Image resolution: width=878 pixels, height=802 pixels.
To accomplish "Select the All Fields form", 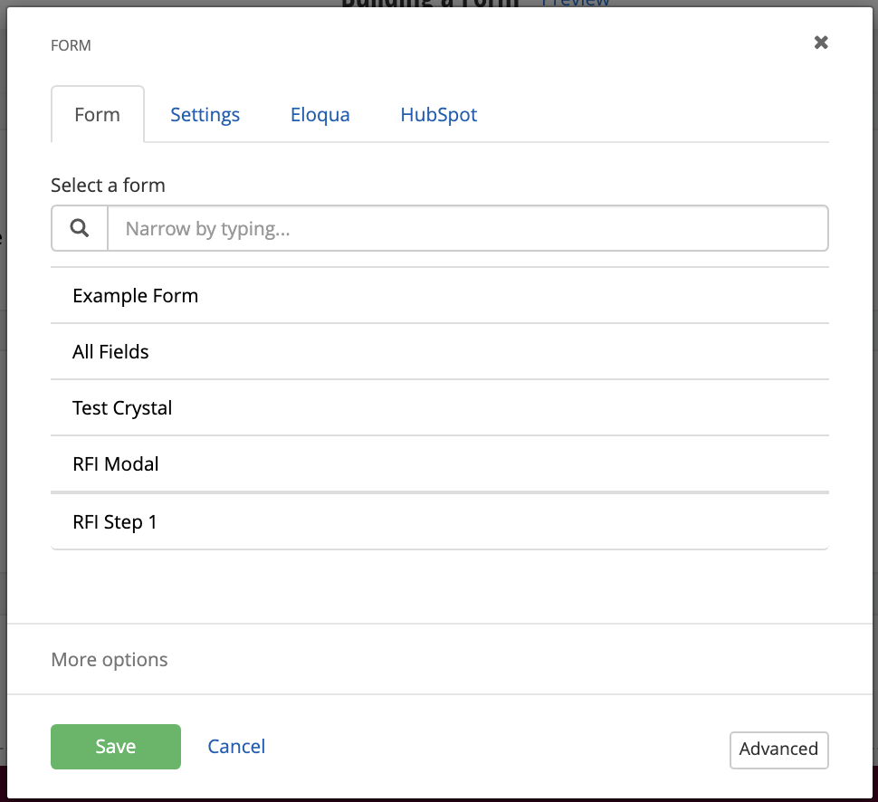I will [x=110, y=352].
